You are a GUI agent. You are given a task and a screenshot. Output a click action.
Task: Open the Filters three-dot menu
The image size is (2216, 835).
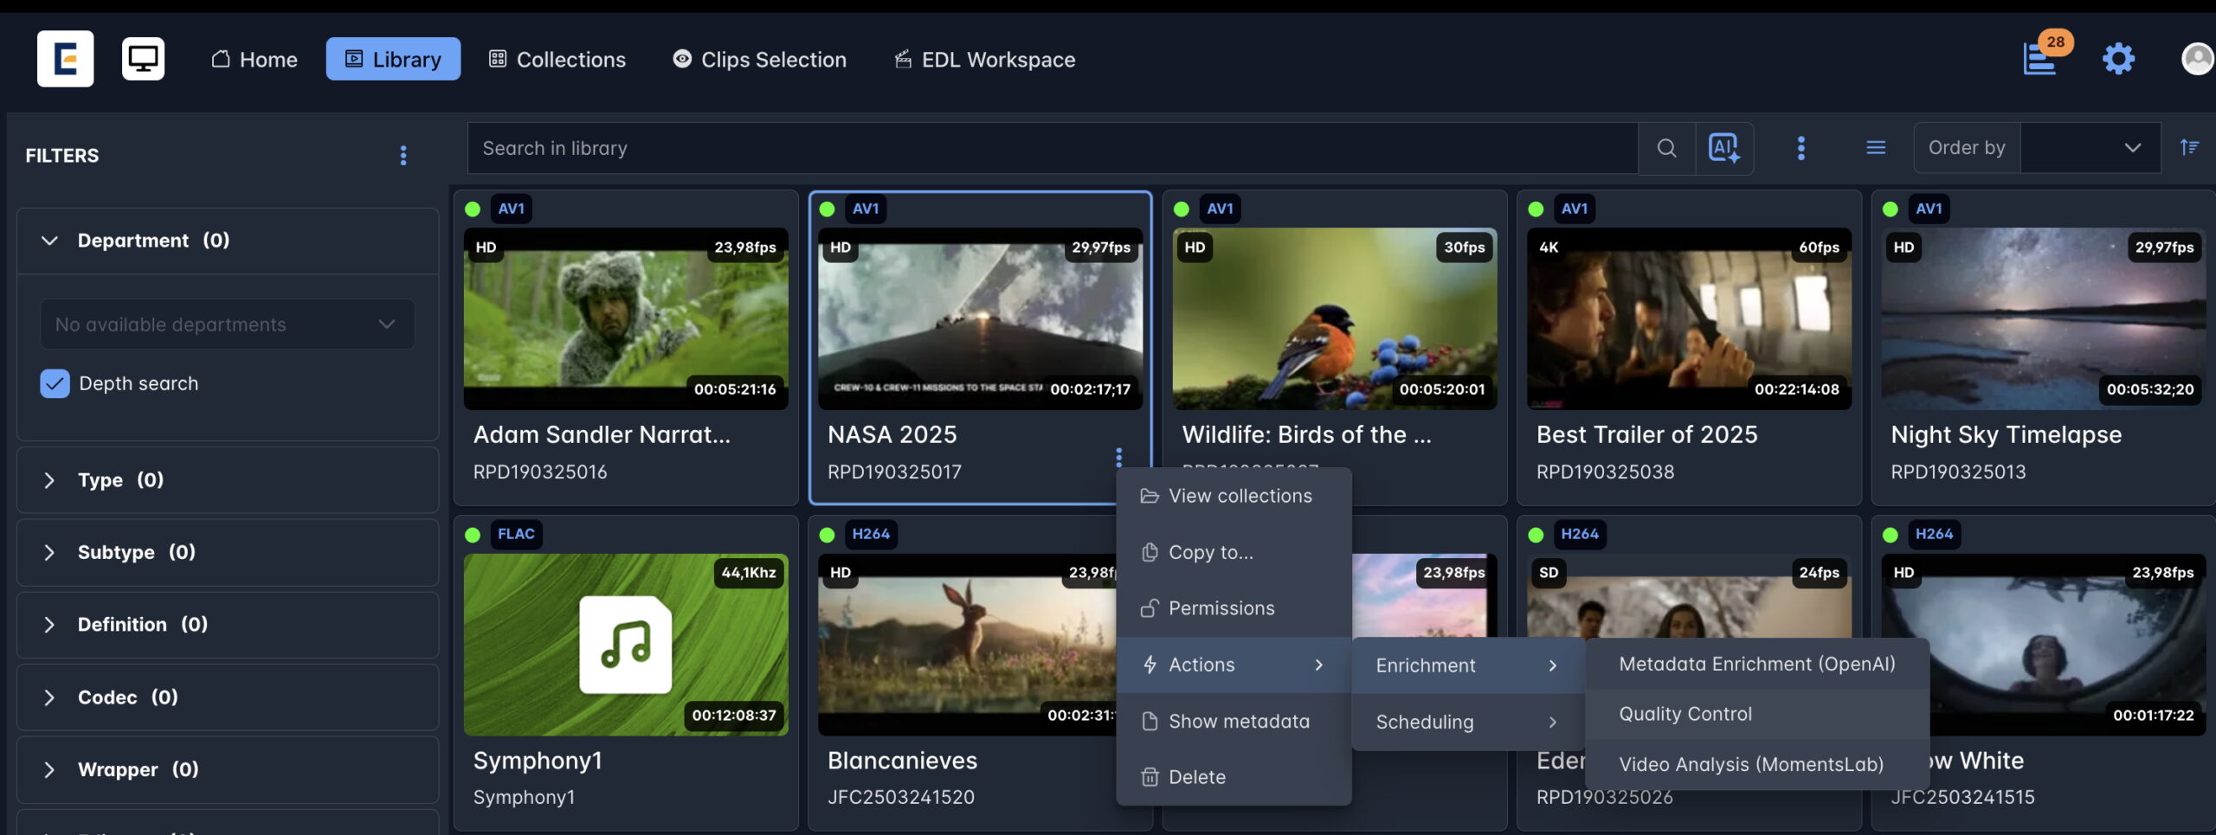pyautogui.click(x=403, y=156)
